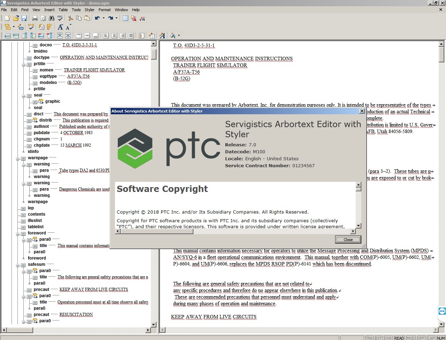Toggle READ indicator in status bar

pos(399,338)
